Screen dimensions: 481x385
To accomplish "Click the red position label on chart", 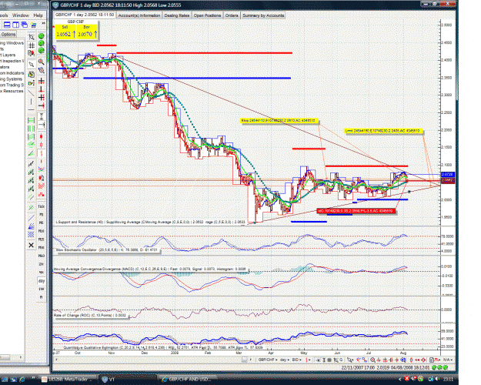I will point(356,211).
